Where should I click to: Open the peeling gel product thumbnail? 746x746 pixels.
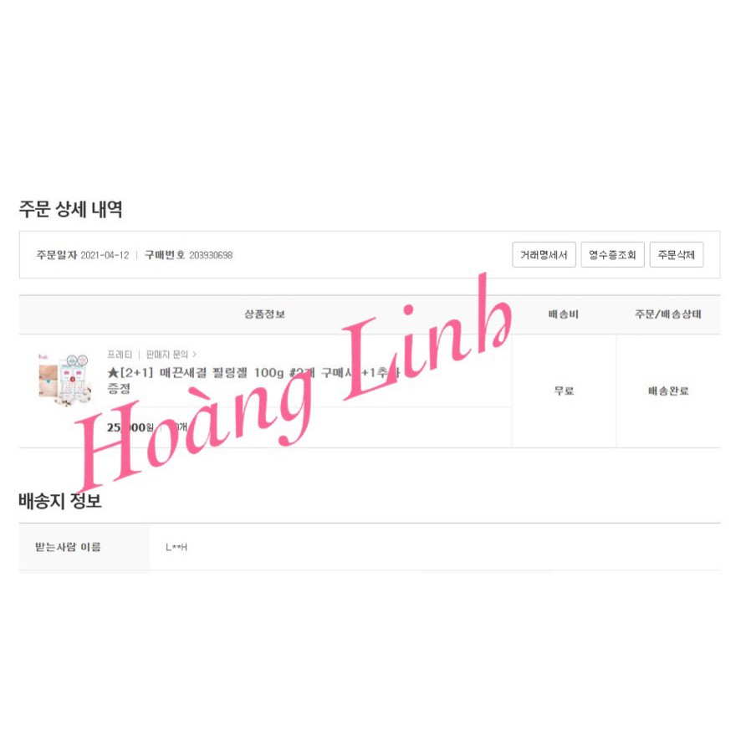[x=64, y=379]
